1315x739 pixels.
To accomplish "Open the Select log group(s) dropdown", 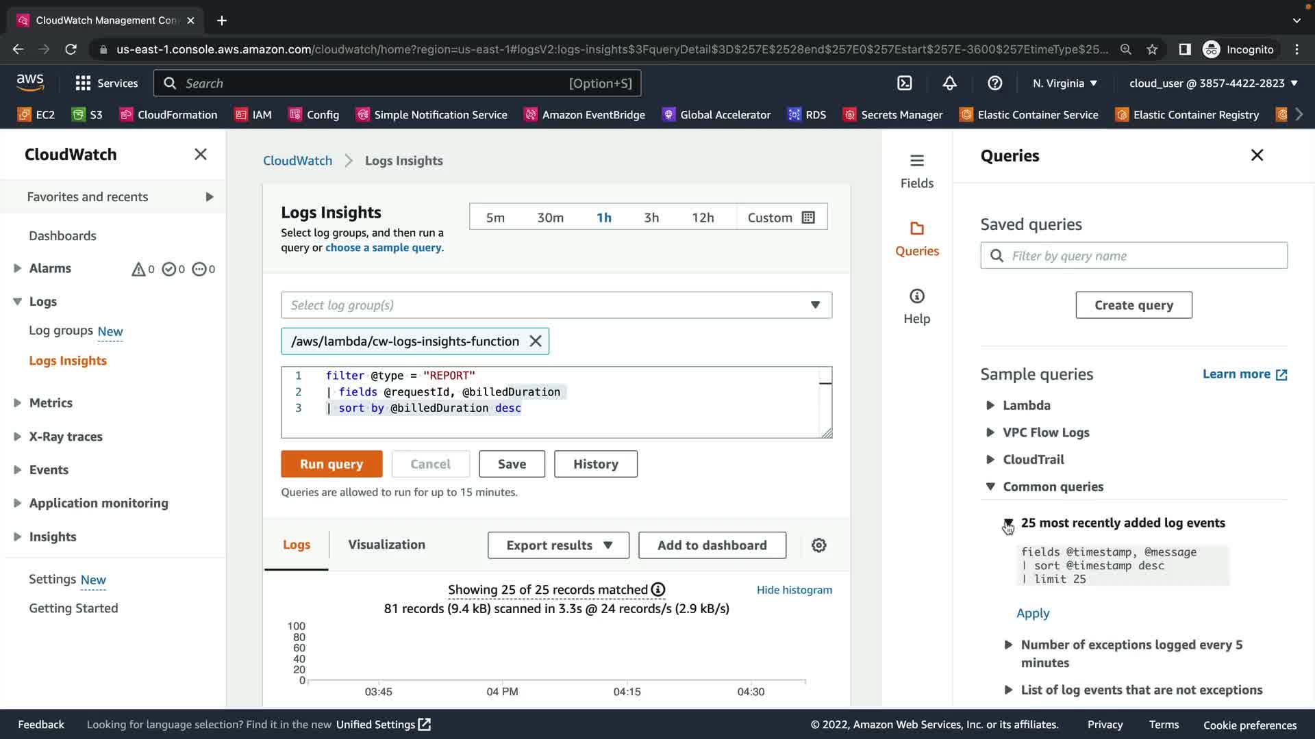I will tap(556, 305).
